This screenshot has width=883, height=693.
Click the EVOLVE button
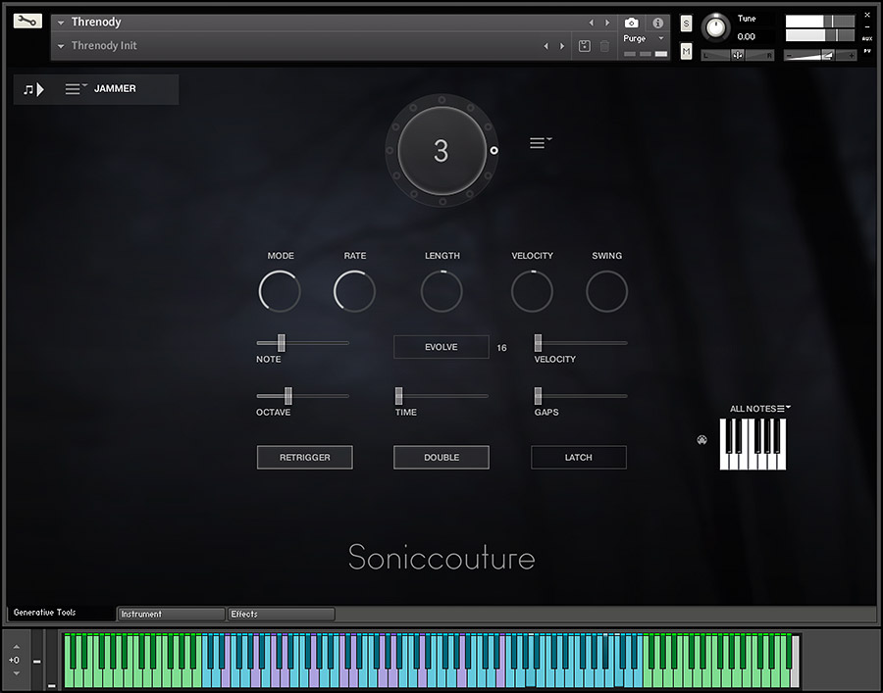click(441, 347)
